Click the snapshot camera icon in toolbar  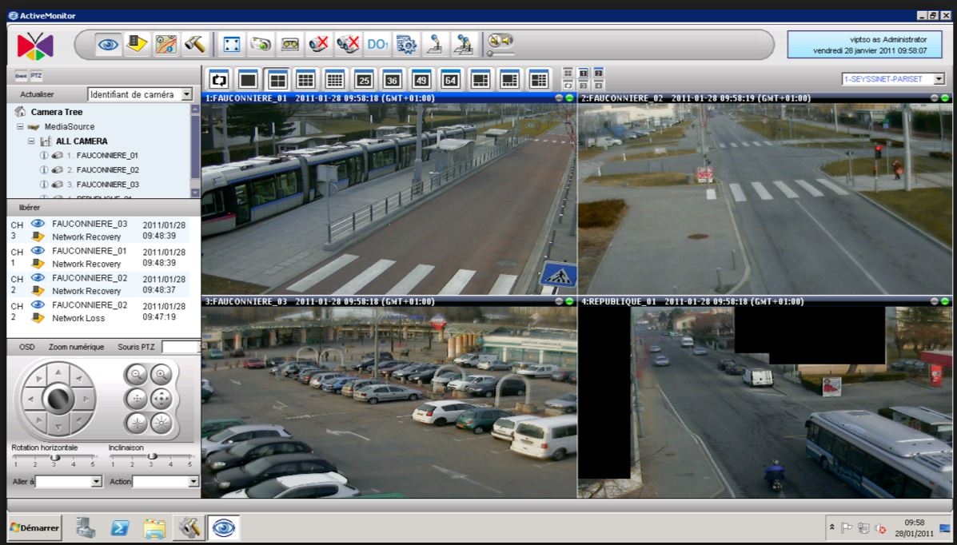click(x=261, y=44)
